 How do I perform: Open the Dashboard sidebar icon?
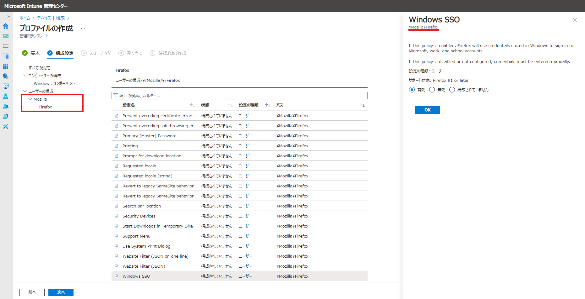[6, 36]
